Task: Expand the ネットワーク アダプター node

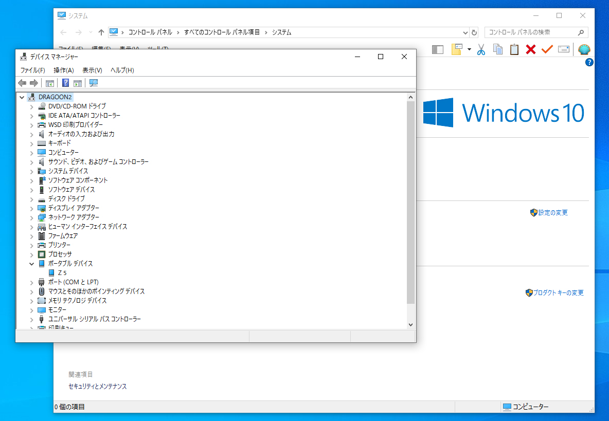Action: click(31, 217)
